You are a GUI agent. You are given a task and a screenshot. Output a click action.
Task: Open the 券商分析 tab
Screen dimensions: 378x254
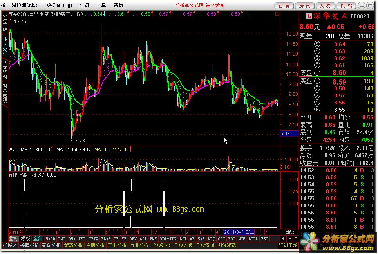(x=95, y=245)
